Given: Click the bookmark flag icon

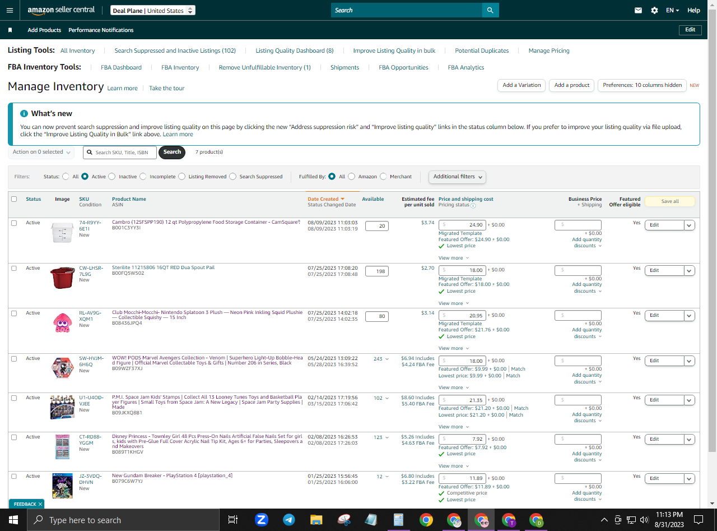Looking at the screenshot, I should click(x=10, y=30).
